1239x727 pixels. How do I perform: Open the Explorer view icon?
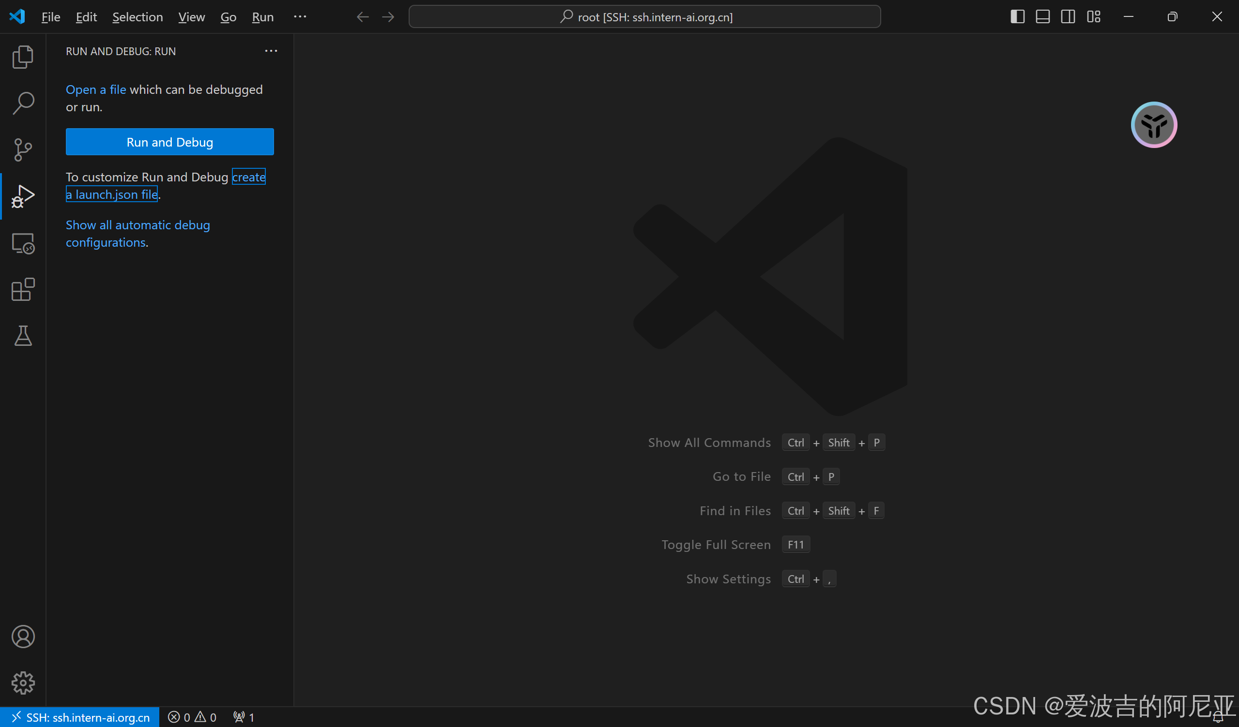[x=23, y=57]
